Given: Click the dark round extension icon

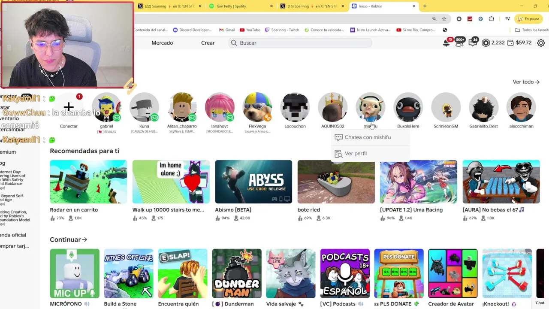Looking at the screenshot, I should coord(459,19).
